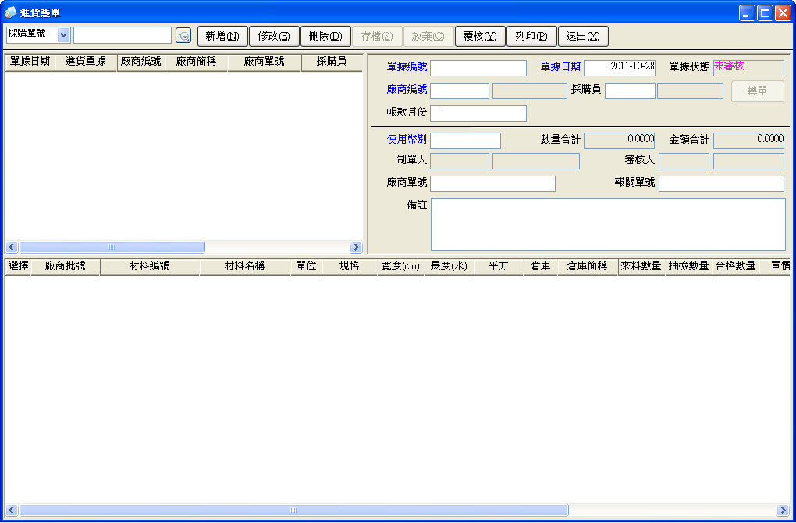Viewport: 796px width, 523px height.
Task: Click right arrow of the detail grid's scrollbar
Action: pyautogui.click(x=783, y=511)
